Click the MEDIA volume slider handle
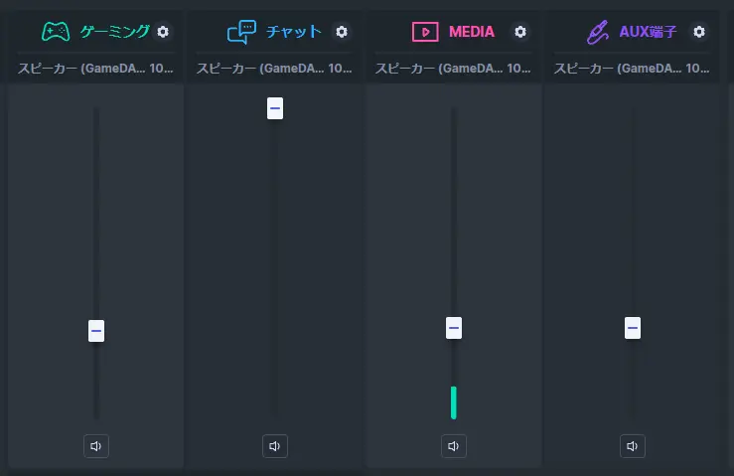 [x=454, y=328]
